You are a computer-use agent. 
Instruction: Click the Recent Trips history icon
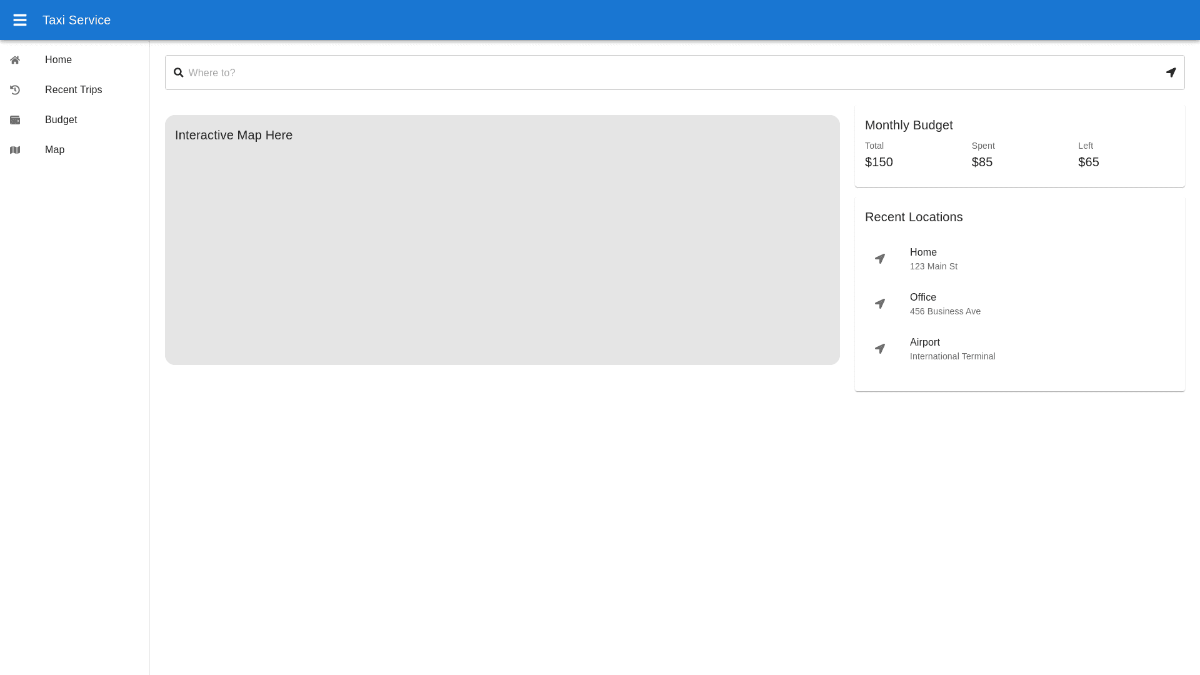[x=15, y=90]
